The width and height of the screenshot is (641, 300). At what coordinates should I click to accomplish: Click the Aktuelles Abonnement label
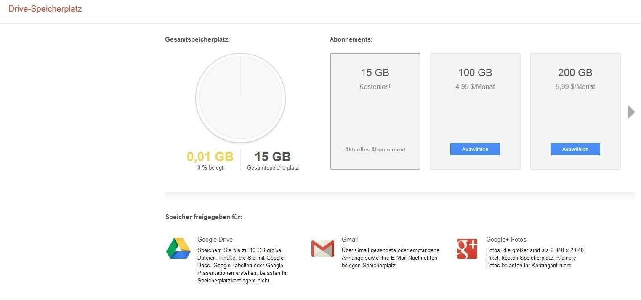click(375, 149)
